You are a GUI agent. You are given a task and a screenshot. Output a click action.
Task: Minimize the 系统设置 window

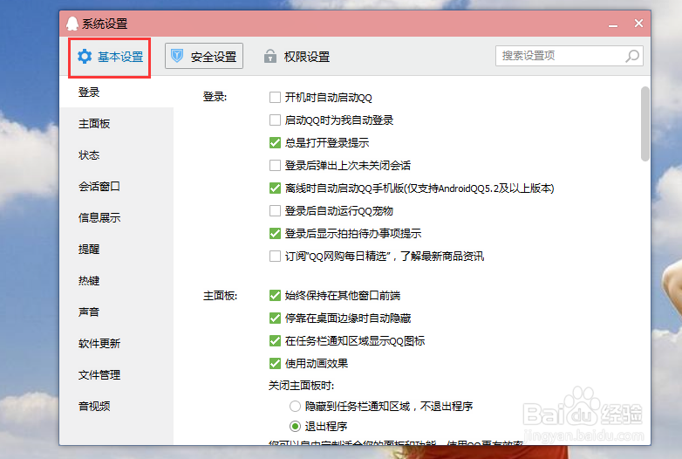coord(613,24)
